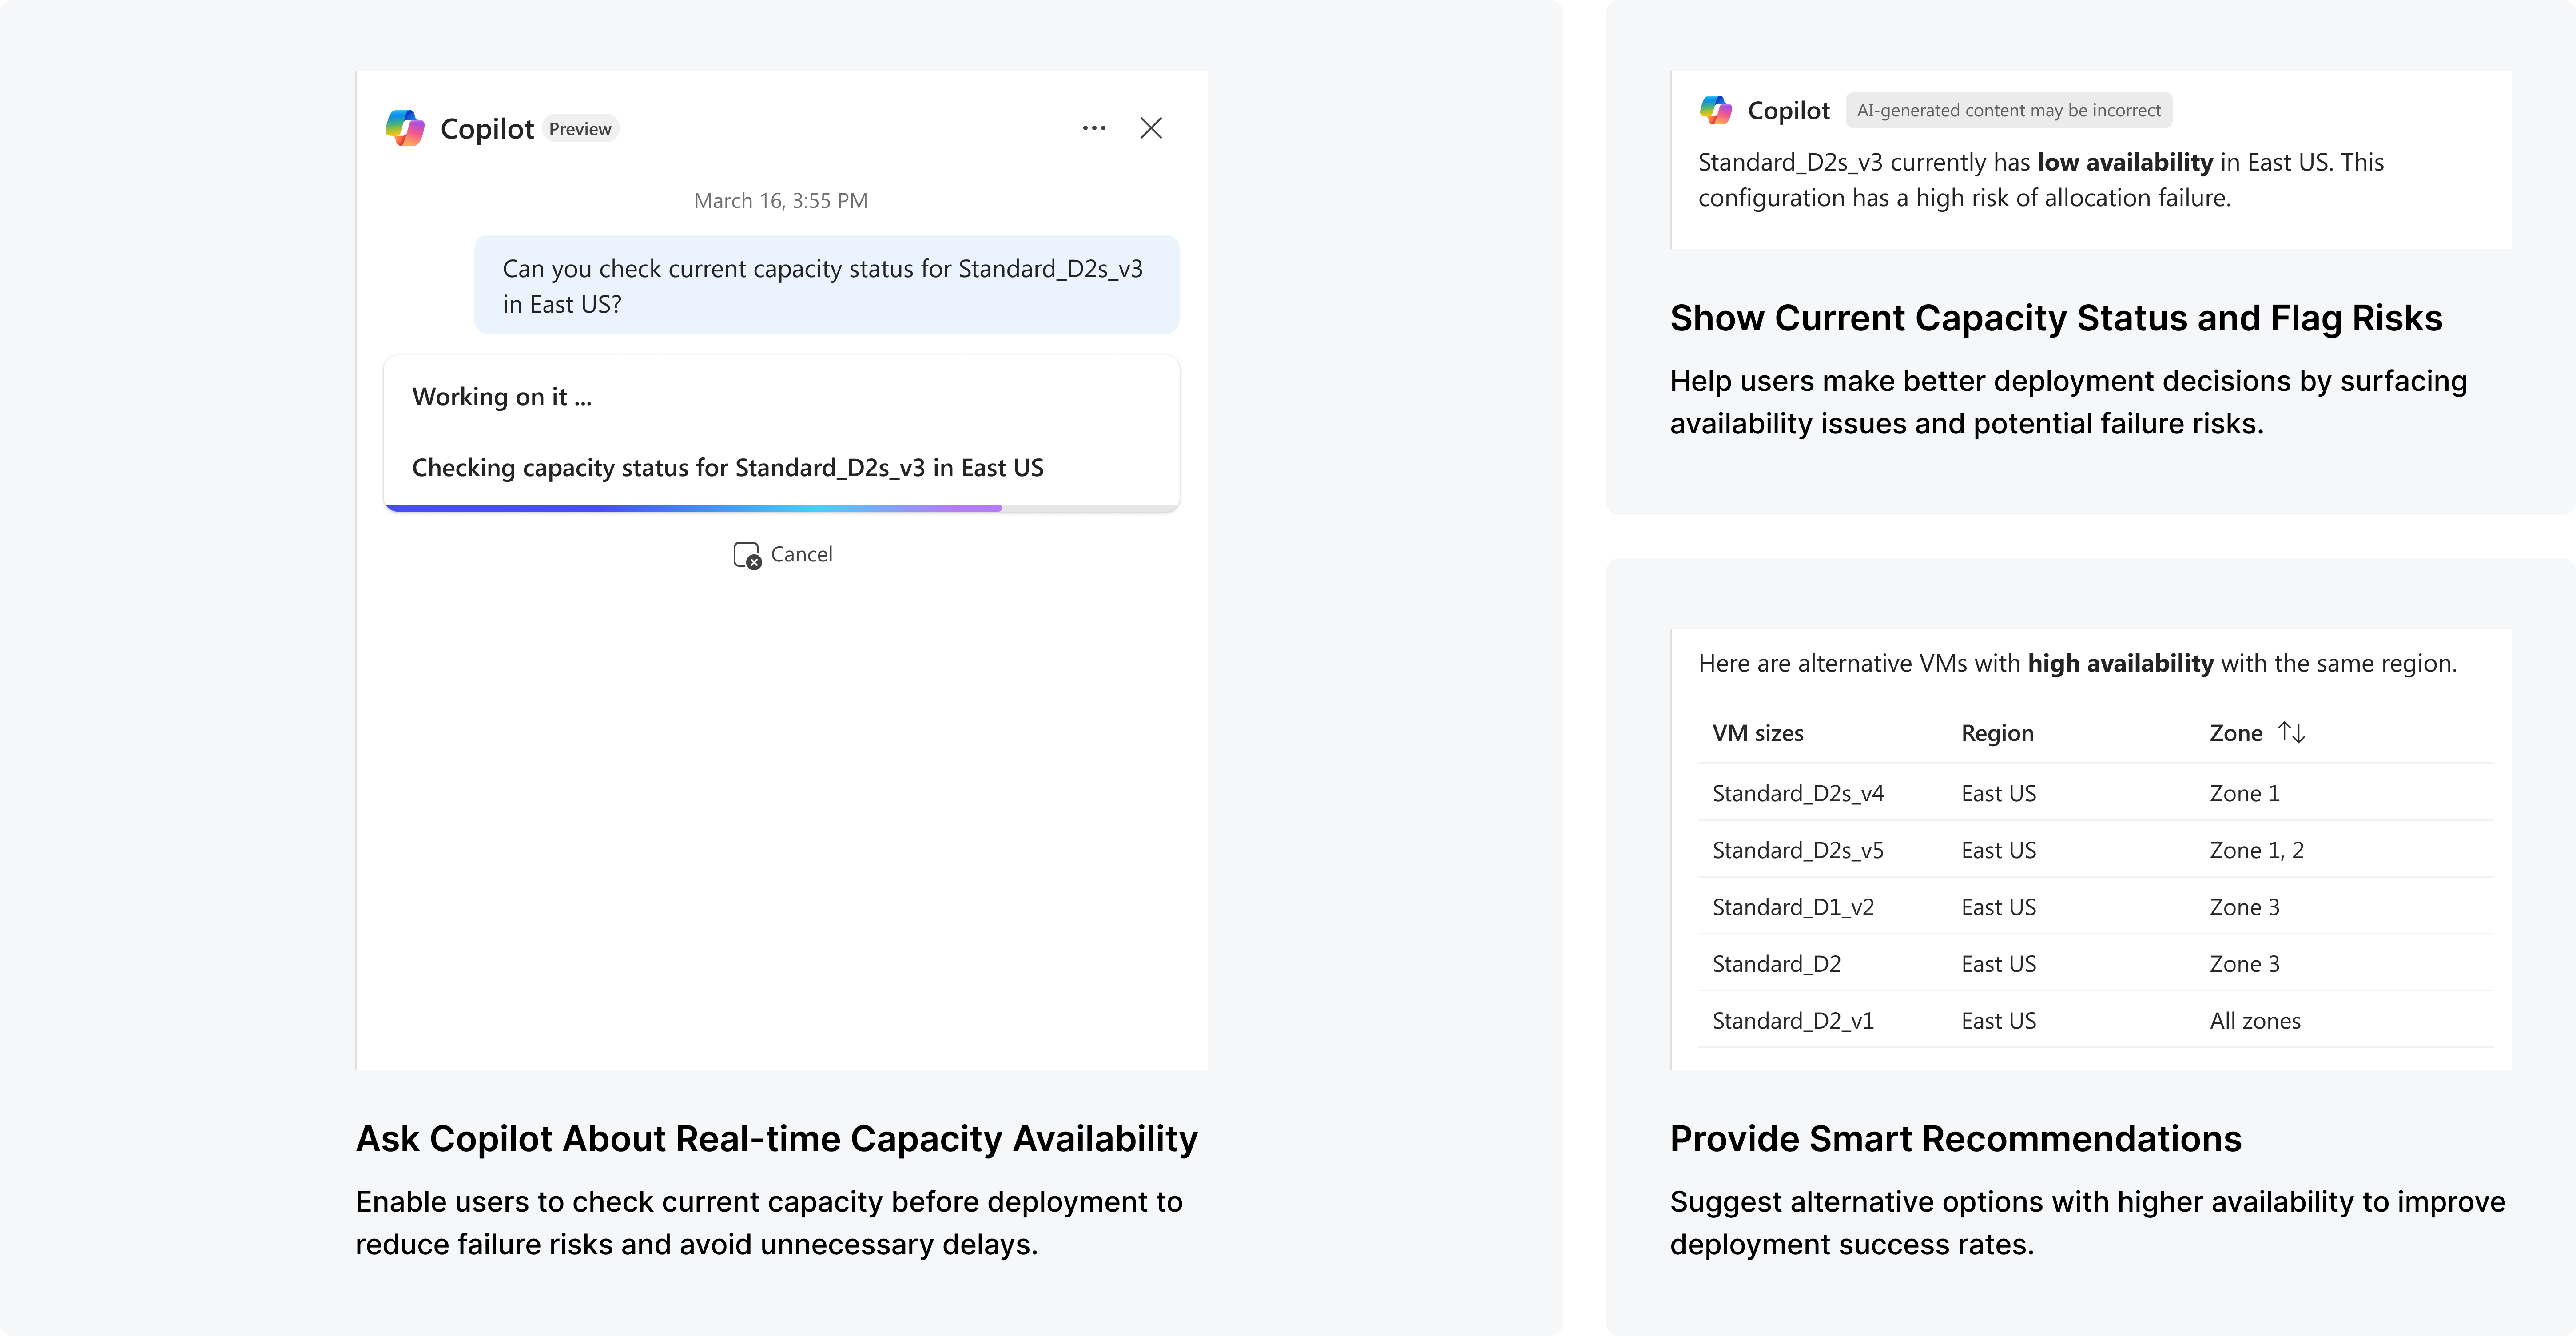Image resolution: width=2576 pixels, height=1336 pixels.
Task: Cancel the capacity check request
Action: [783, 555]
